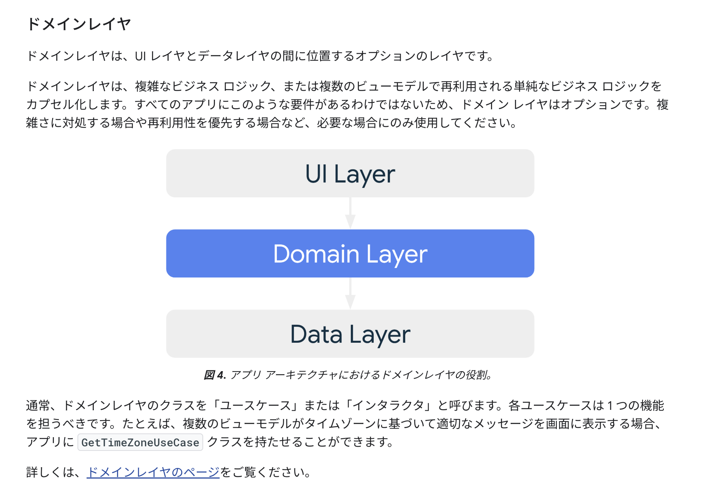Click the blue Domain Layer box
Viewport: 701px width, 504px height.
pyautogui.click(x=350, y=254)
